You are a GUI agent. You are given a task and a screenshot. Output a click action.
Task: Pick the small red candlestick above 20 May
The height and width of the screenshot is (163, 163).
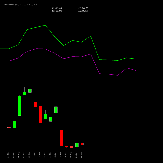(72, 147)
